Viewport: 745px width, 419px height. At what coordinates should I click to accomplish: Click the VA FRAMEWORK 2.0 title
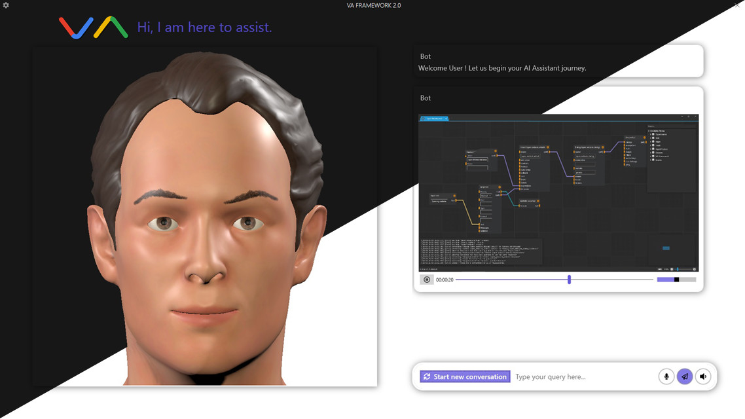(373, 5)
